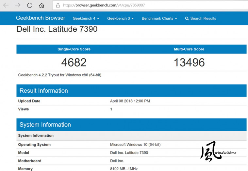Click the Multi-Core Score header
This screenshot has width=248, height=171.
tap(189, 49)
